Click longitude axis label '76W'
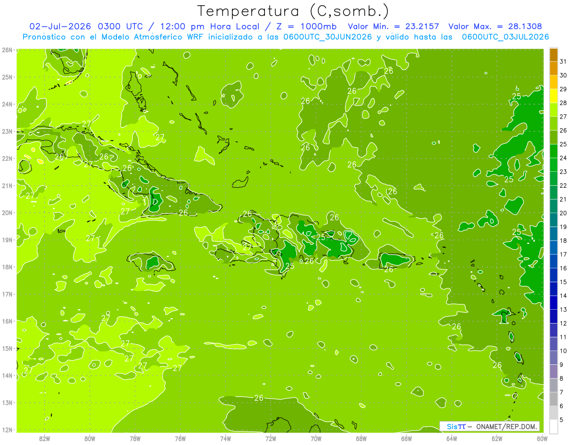Screen dimensions: 576x445 pos(180,438)
